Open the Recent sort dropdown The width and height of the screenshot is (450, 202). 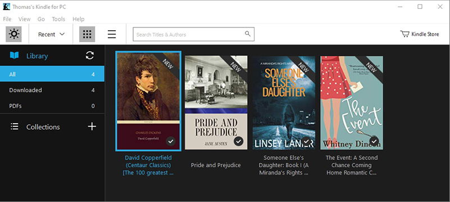click(x=51, y=34)
